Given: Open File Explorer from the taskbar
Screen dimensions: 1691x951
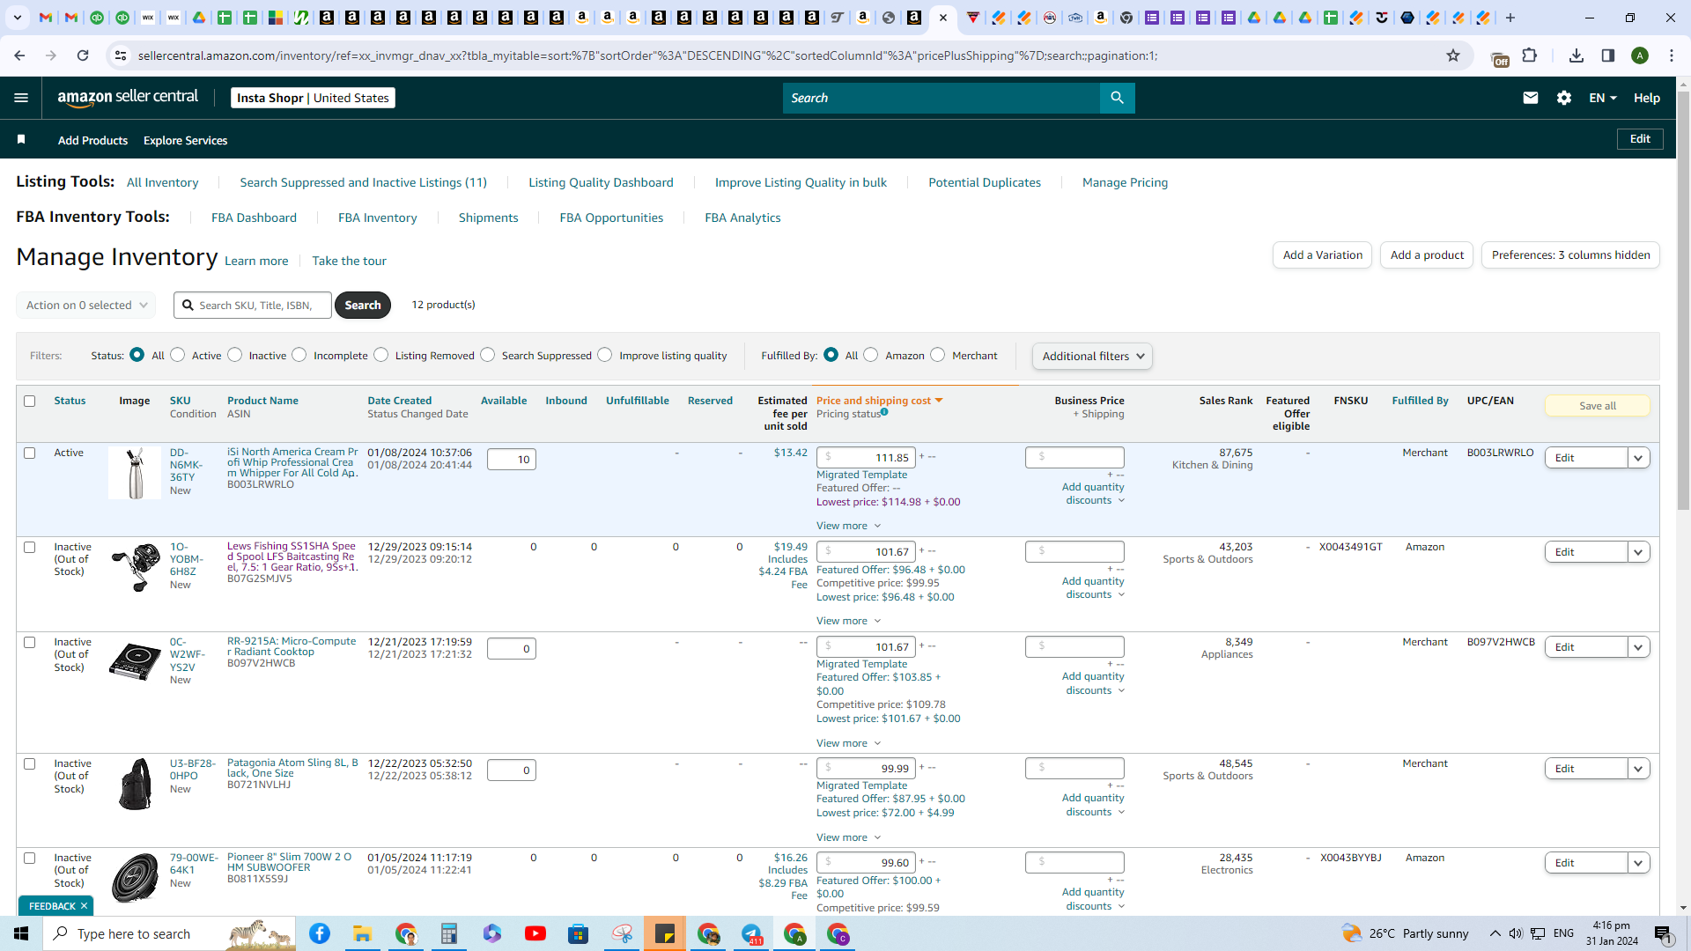Looking at the screenshot, I should pos(362,933).
